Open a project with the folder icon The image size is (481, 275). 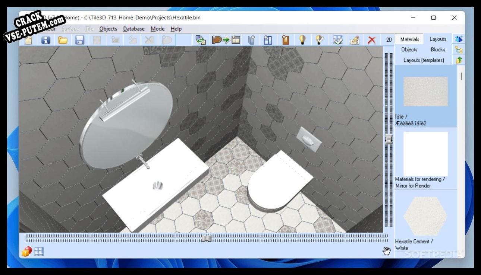(x=63, y=40)
